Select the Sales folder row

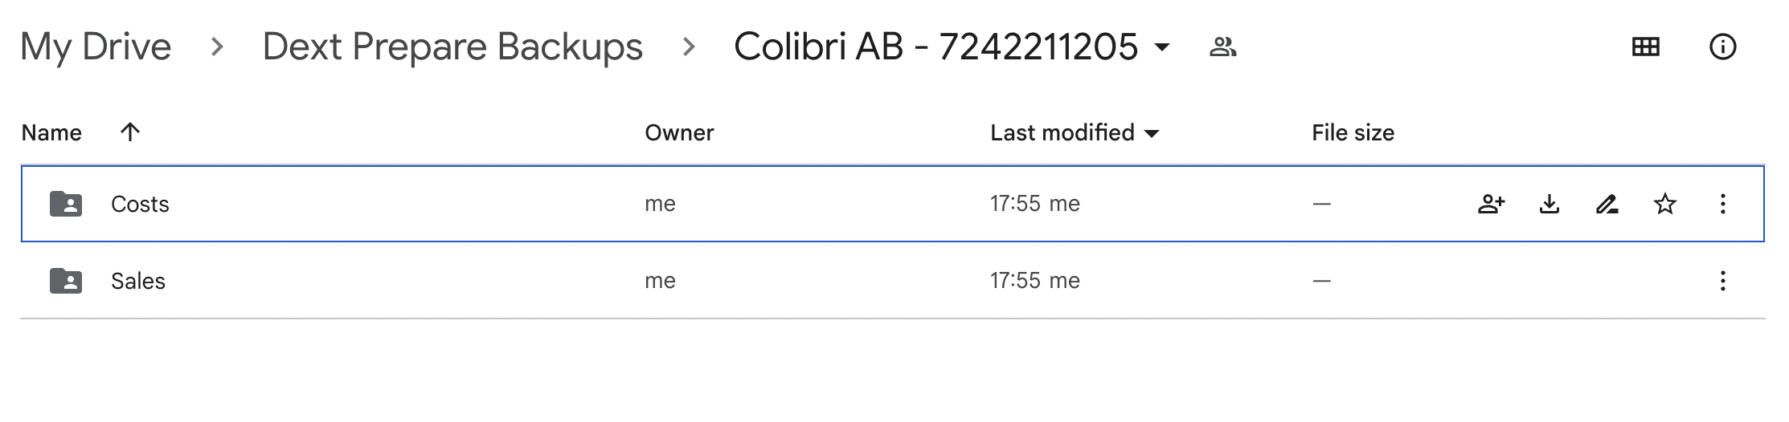892,281
